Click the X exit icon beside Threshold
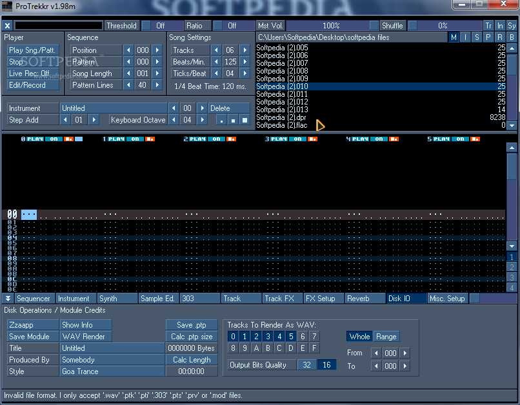 coord(7,26)
